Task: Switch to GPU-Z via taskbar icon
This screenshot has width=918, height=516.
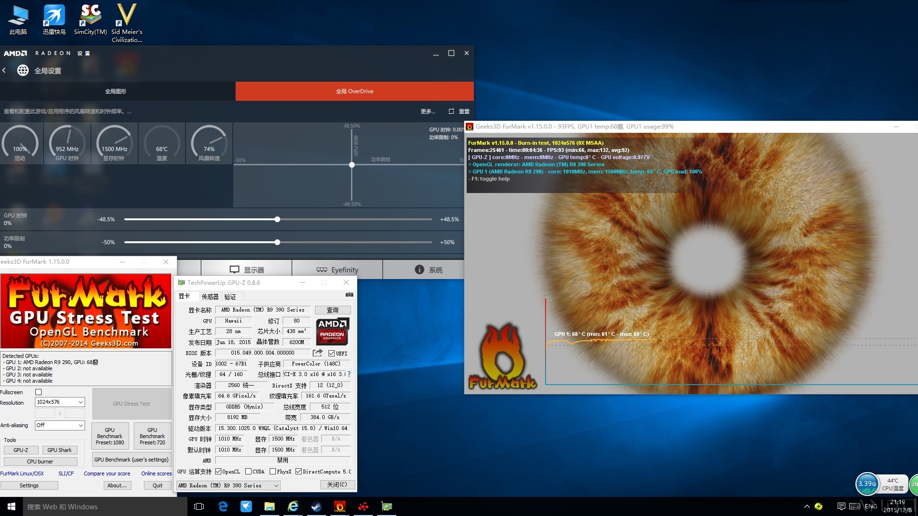Action: 387,506
